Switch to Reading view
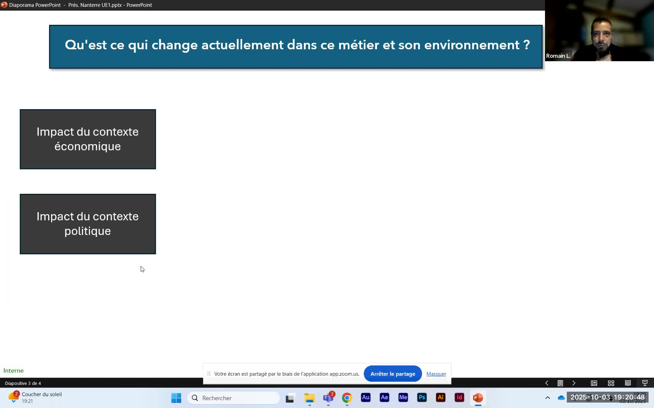This screenshot has width=654, height=408. coord(628,383)
